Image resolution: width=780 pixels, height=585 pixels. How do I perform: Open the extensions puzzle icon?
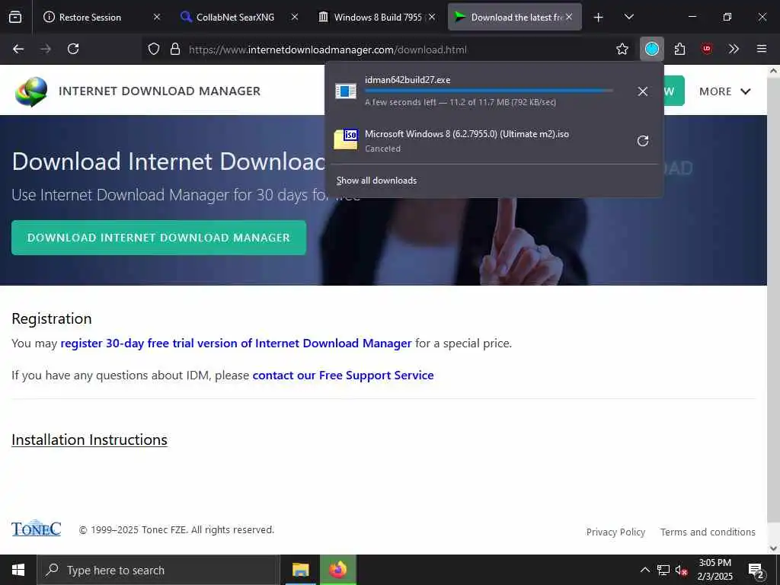coord(679,49)
